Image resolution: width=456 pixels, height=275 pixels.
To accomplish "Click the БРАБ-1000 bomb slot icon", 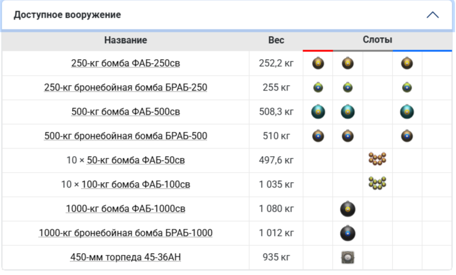I will click(348, 233).
